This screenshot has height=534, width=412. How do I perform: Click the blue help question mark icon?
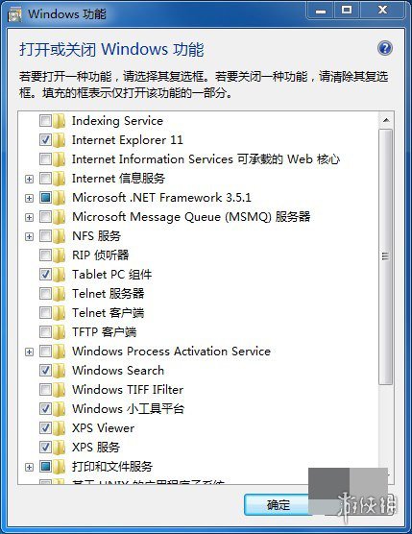tap(385, 48)
